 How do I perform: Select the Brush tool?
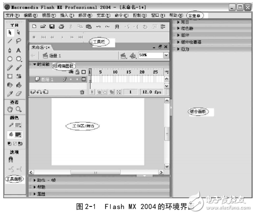[x=19, y=67]
